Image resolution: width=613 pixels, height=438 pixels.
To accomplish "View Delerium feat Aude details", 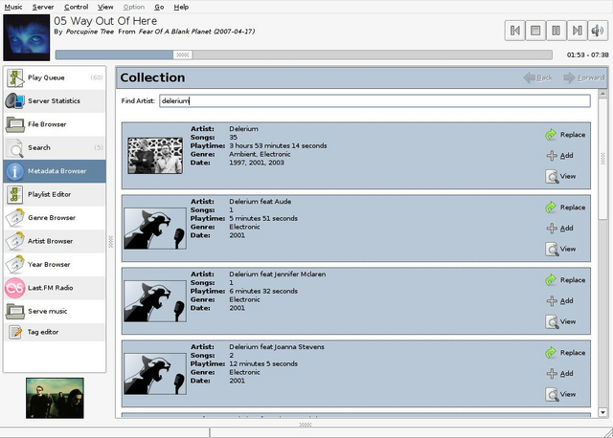I will (x=560, y=249).
